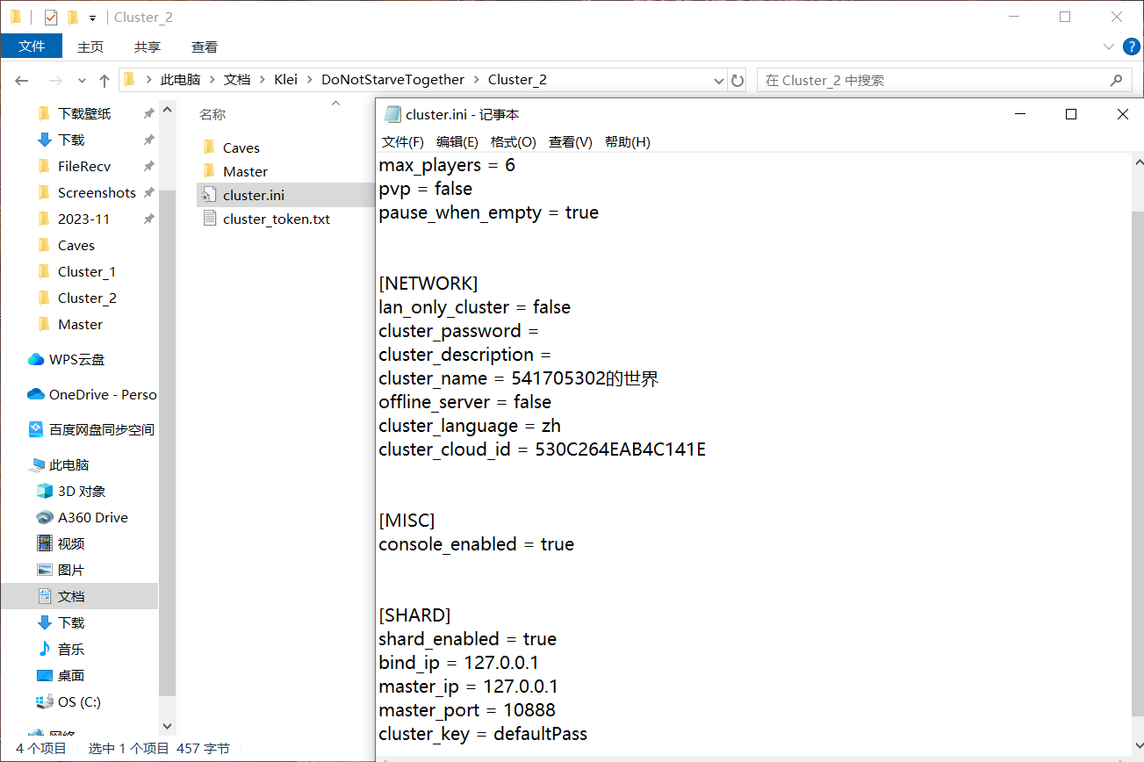
Task: Click sidebar scrollbar down arrow
Action: coord(168,726)
